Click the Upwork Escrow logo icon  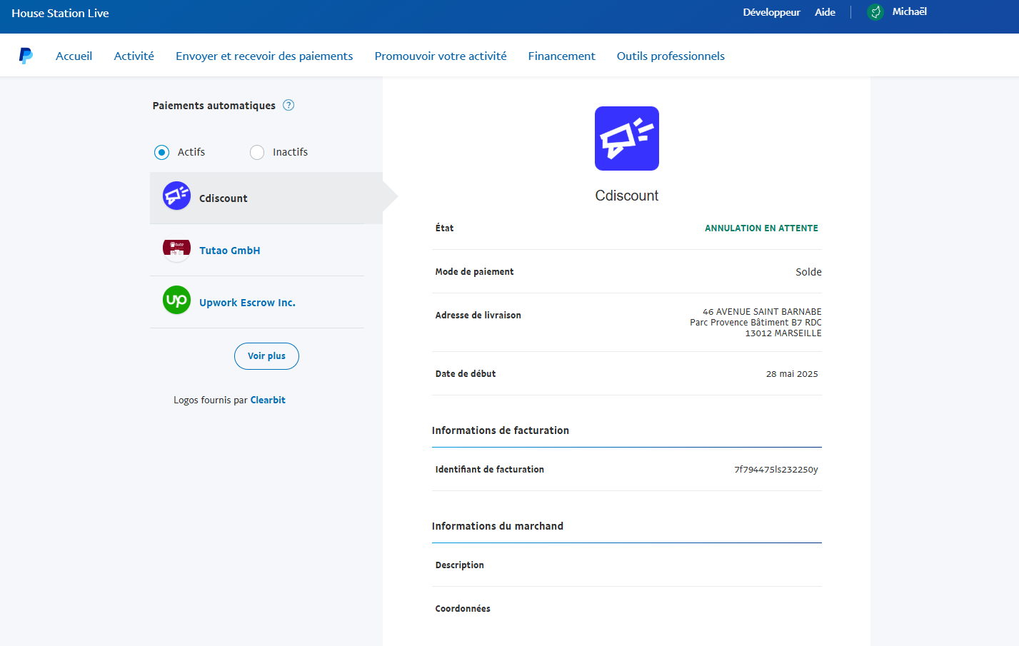coord(176,300)
